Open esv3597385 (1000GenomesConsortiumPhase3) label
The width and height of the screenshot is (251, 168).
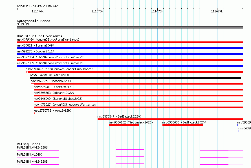coord(51,63)
